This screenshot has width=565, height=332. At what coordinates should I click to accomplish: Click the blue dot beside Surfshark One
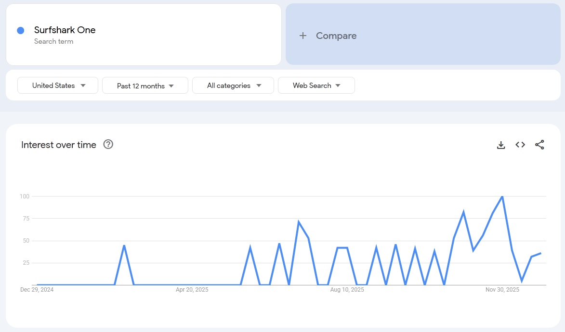click(20, 30)
